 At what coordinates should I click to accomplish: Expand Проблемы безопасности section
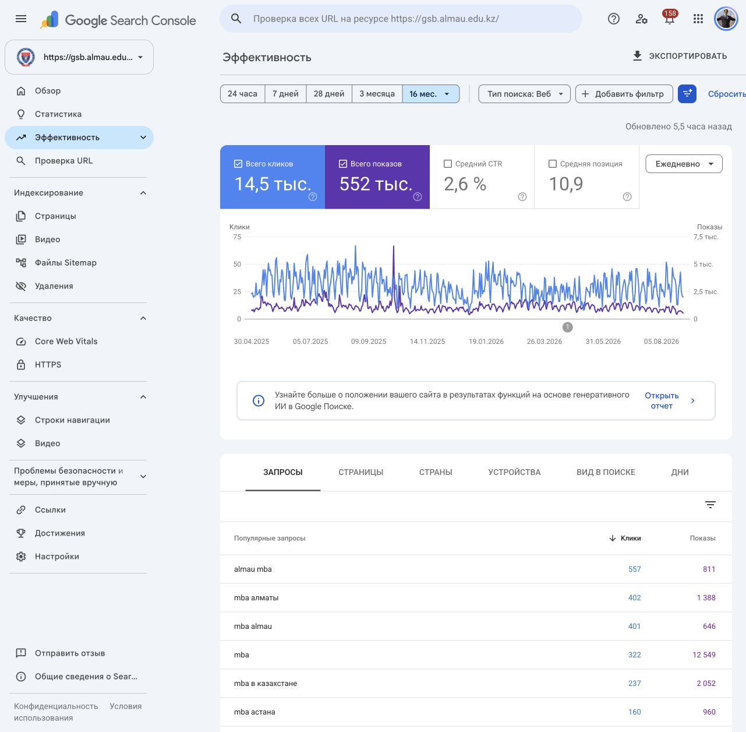click(x=143, y=477)
